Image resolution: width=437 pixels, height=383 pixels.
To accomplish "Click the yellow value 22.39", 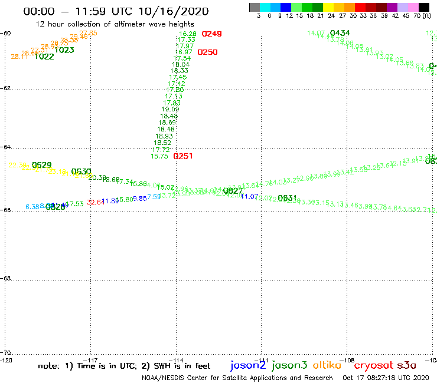I will coord(17,165).
